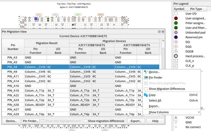Image resolution: width=211 pixels, height=131 pixels.
Task: Open Pin Finder from the context menu
Action: (x=155, y=78)
